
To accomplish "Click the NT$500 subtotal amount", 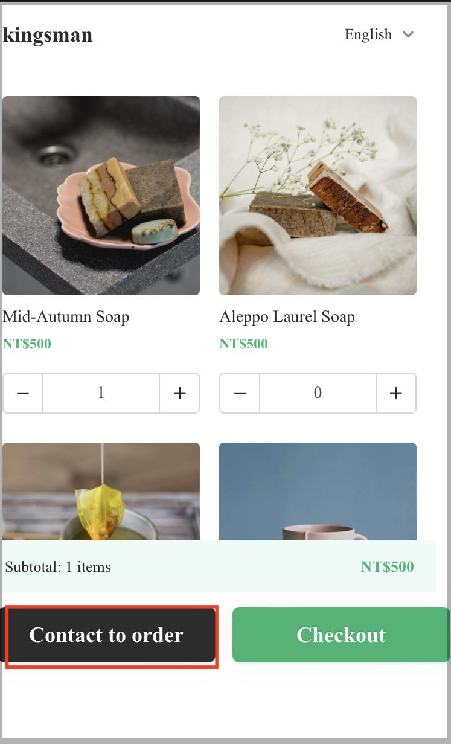I will (388, 567).
